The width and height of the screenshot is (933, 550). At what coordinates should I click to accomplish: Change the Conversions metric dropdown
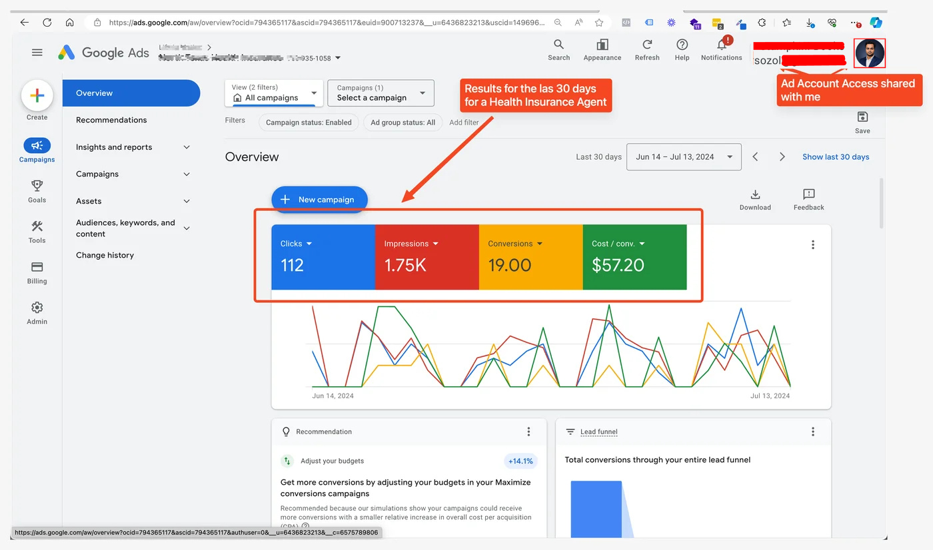(x=515, y=244)
